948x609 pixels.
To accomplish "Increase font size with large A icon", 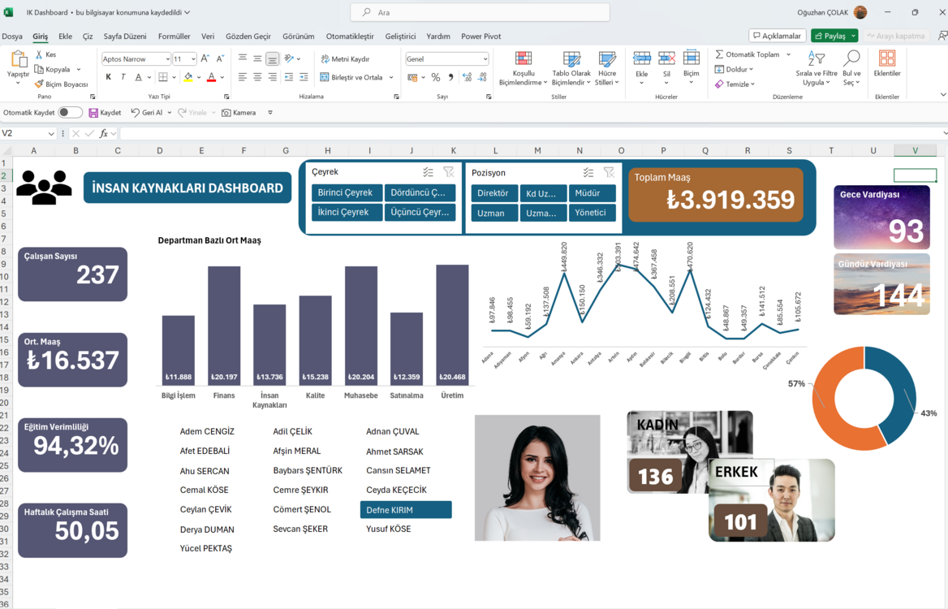I will 205,58.
